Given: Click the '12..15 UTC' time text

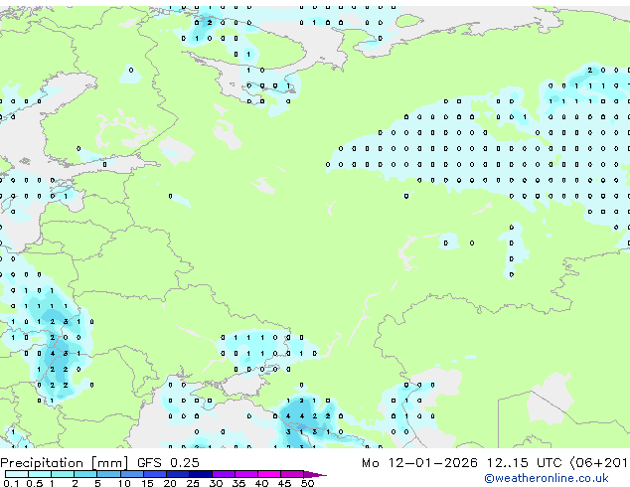Looking at the screenshot, I should [524, 463].
